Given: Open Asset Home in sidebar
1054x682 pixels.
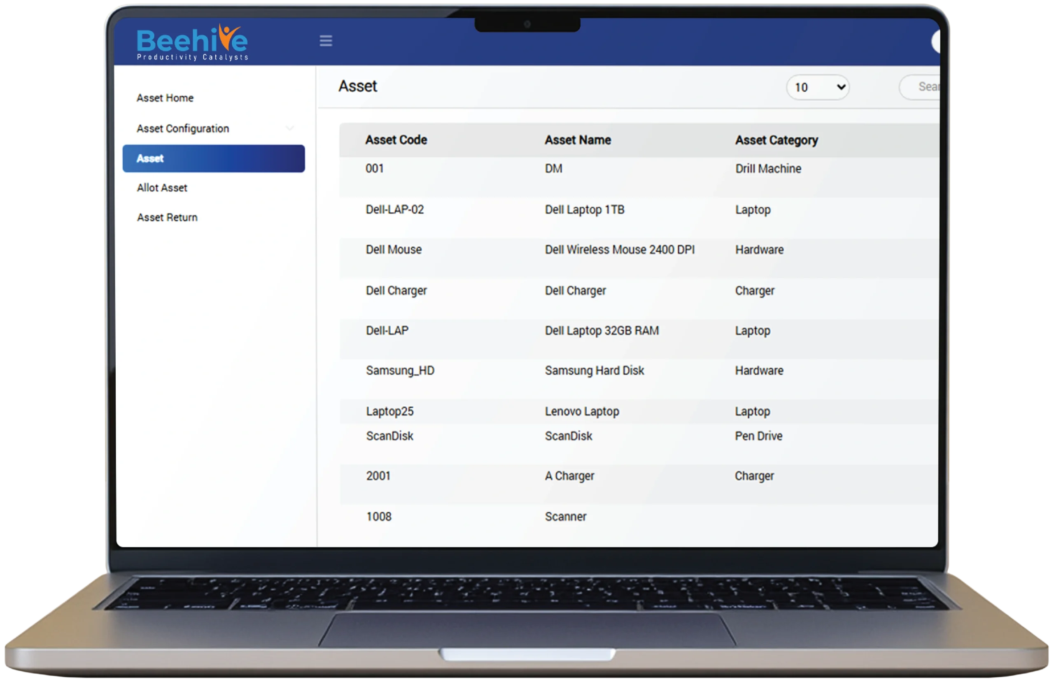Looking at the screenshot, I should 165,98.
